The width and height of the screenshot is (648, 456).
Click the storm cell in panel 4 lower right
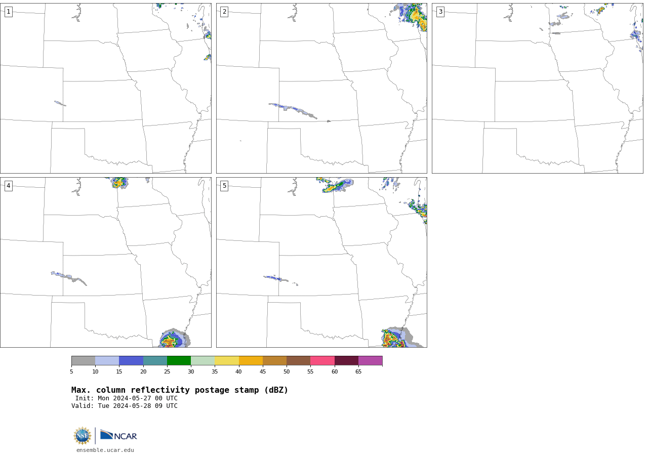[x=174, y=338]
